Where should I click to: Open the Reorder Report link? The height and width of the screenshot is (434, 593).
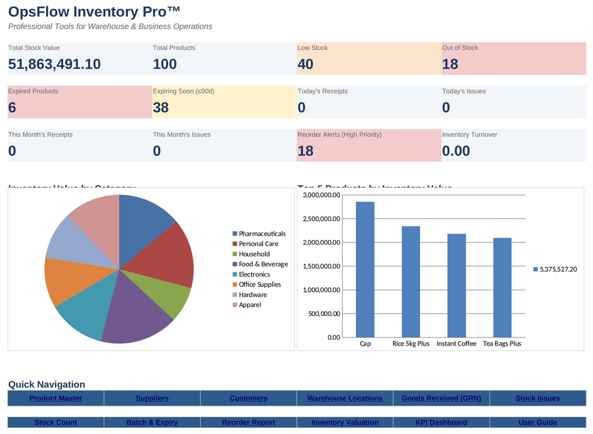pos(248,422)
